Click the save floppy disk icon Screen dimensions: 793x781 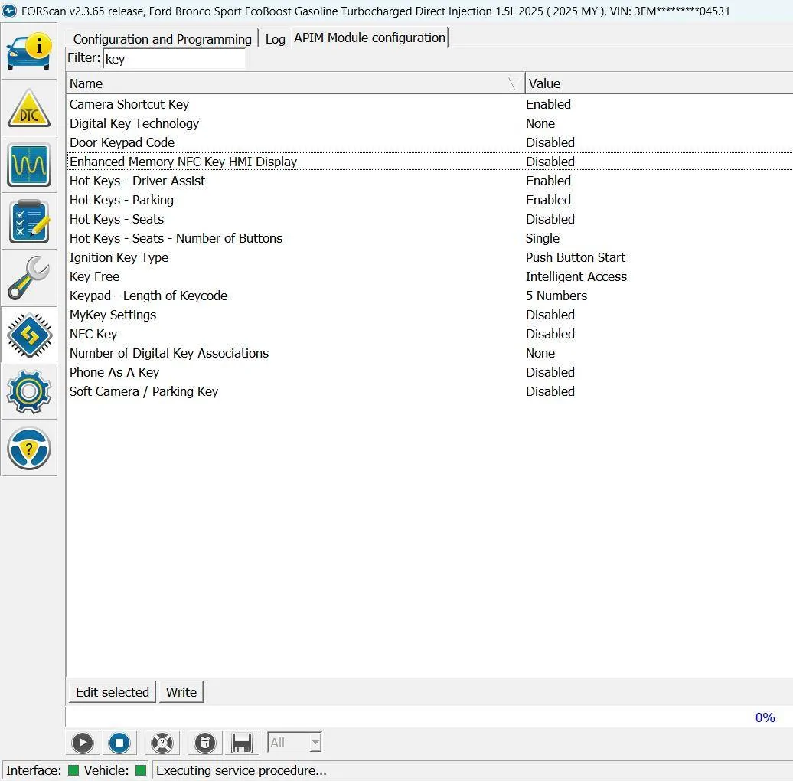[242, 742]
